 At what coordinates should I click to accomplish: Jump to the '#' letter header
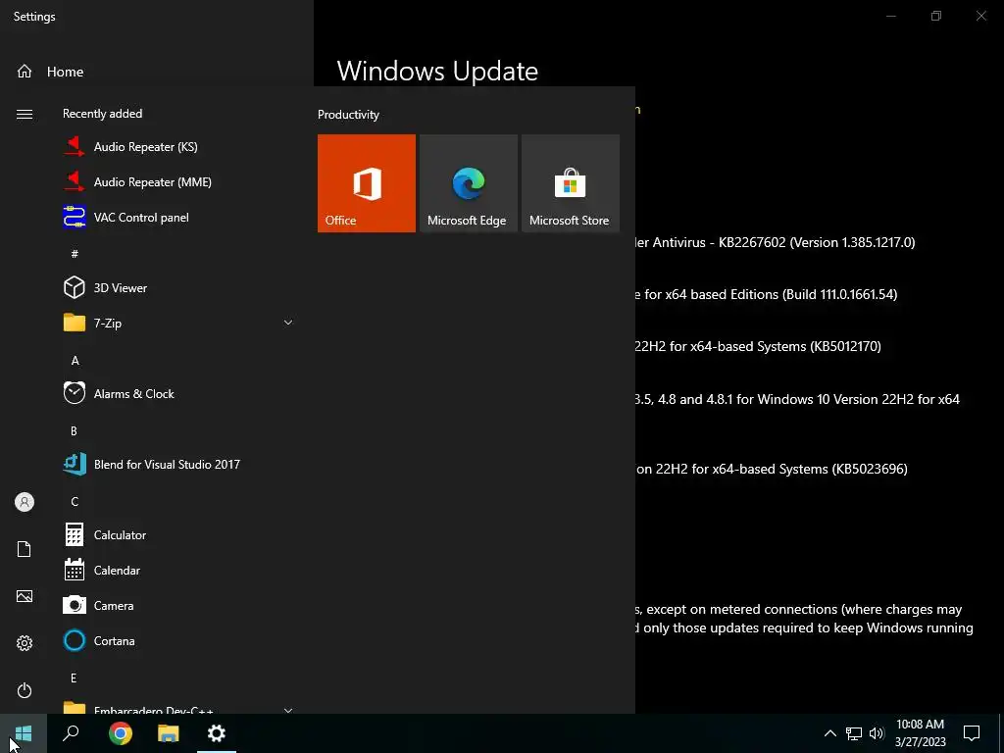pyautogui.click(x=75, y=254)
